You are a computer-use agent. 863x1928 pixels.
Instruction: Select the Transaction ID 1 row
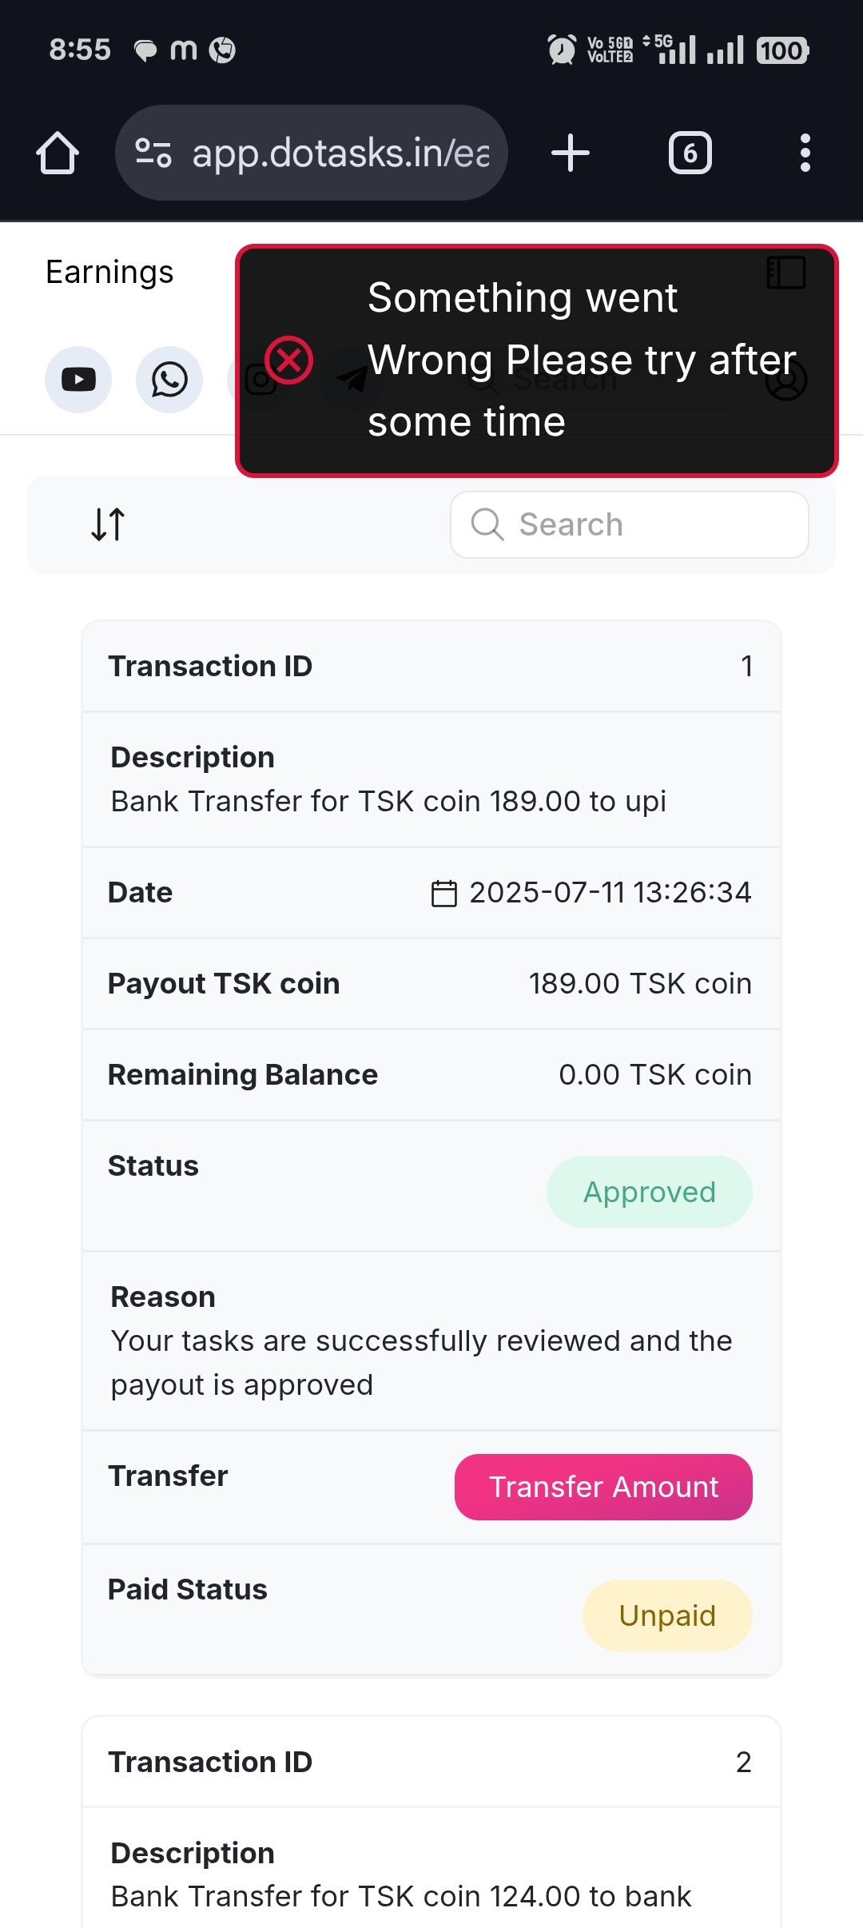(x=431, y=666)
